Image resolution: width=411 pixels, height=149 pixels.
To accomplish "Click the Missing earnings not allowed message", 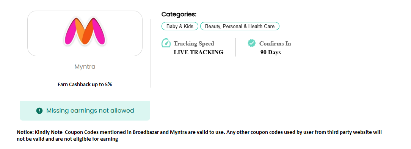I will [90, 111].
